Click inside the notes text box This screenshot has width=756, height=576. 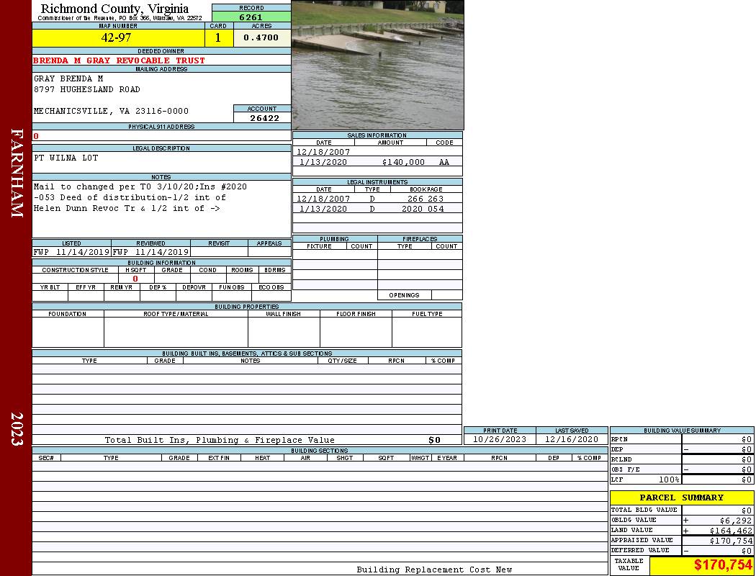click(x=161, y=209)
